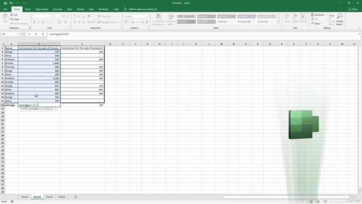Viewport: 362px width, 204px height.
Task: Open the File tab
Action: (x=6, y=9)
